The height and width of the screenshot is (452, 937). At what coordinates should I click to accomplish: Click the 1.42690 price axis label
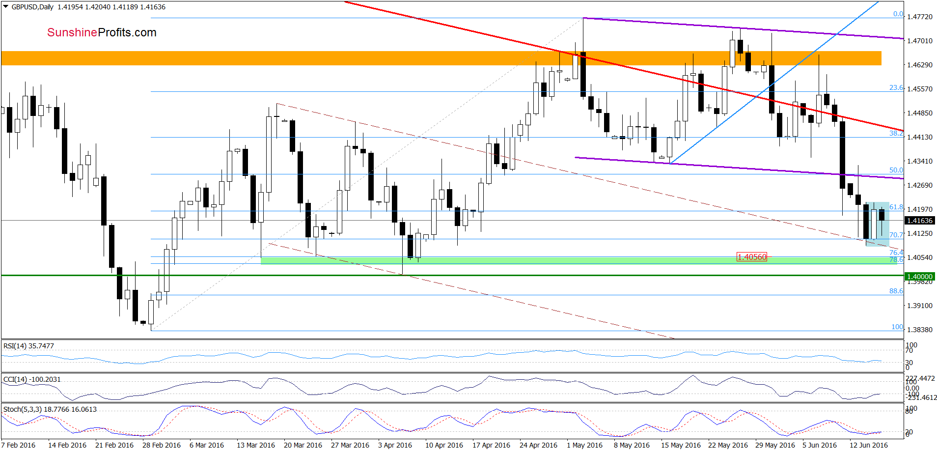pos(919,185)
